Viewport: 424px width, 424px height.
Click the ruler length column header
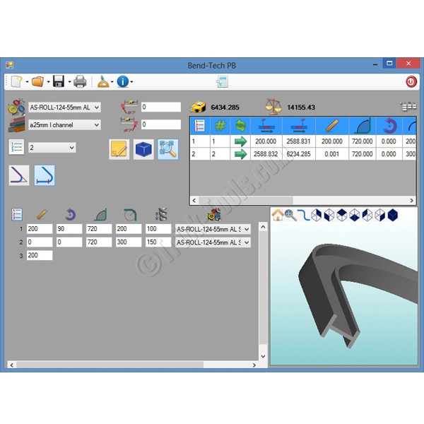point(332,126)
